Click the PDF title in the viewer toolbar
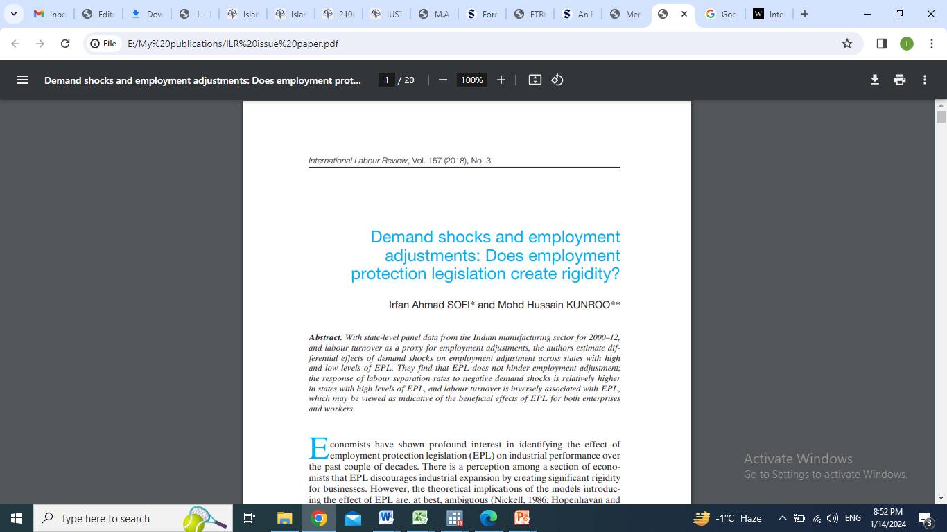Image resolution: width=947 pixels, height=532 pixels. click(202, 80)
